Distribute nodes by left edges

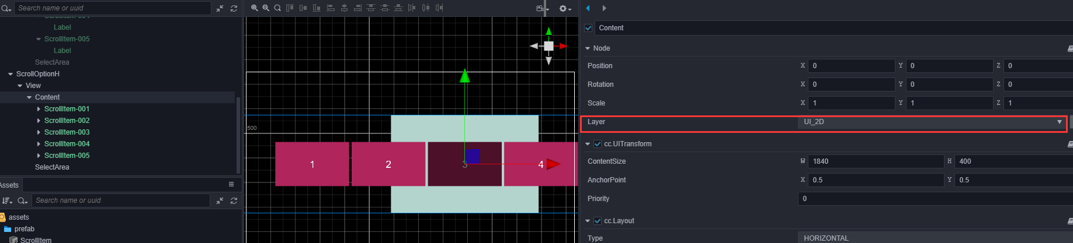(x=412, y=8)
